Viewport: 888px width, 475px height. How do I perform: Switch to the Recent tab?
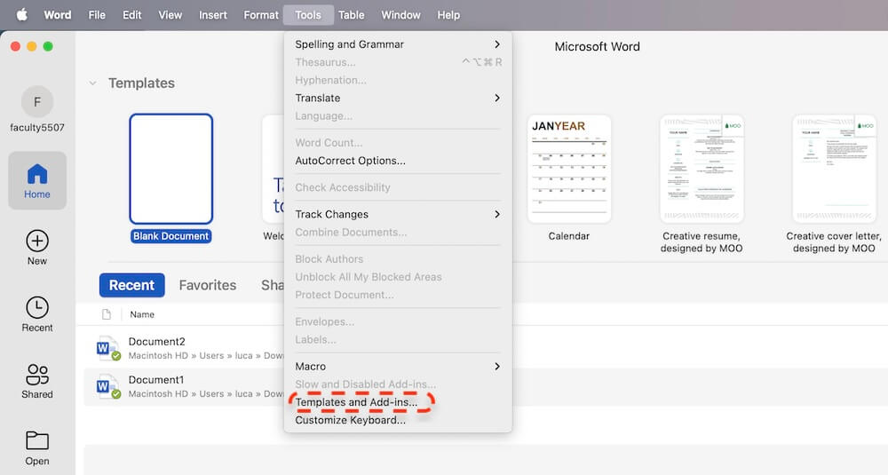tap(132, 285)
